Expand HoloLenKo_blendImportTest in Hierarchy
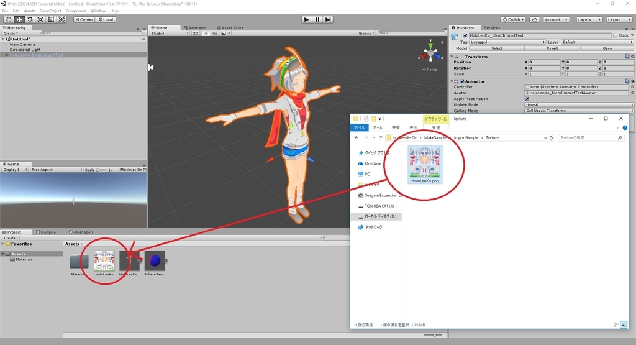The image size is (636, 345). pyautogui.click(x=7, y=55)
